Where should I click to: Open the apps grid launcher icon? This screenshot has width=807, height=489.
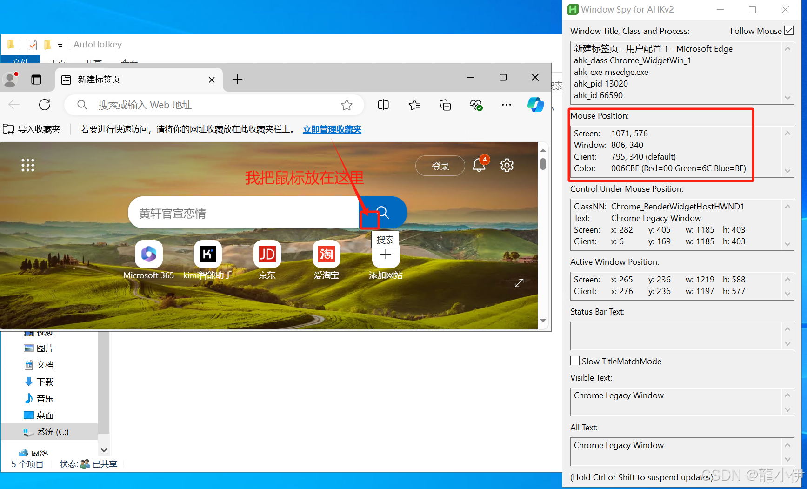click(28, 165)
